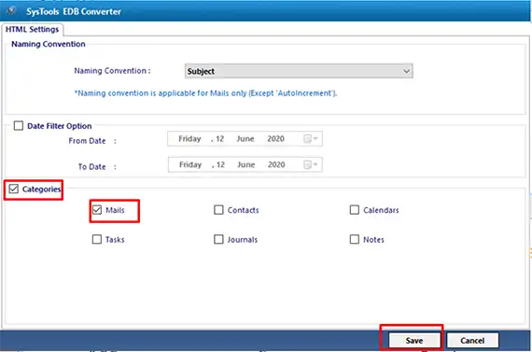Viewport: 532px width, 352px height.
Task: Open the Naming Convention dropdown showing Subject
Action: tap(299, 71)
